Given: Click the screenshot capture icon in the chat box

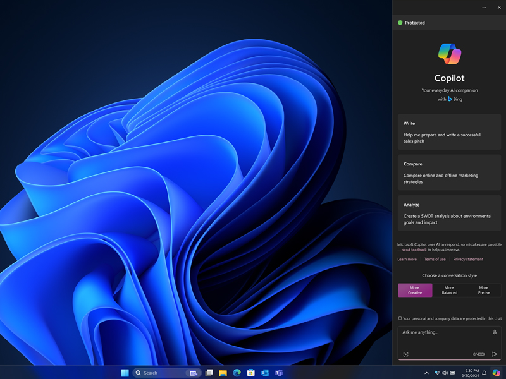Looking at the screenshot, I should 406,354.
